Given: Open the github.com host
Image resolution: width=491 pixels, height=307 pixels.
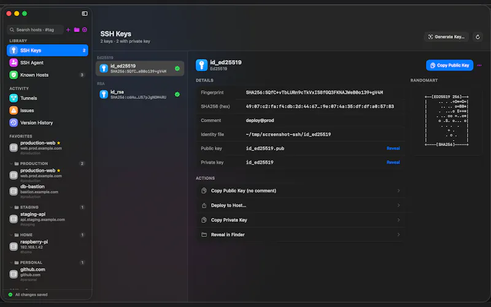Looking at the screenshot, I should pyautogui.click(x=48, y=274).
